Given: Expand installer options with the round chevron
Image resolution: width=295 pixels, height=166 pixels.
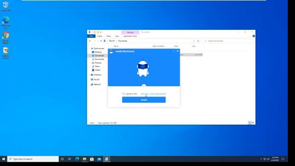Looking at the screenshot, I should pyautogui.click(x=144, y=86).
